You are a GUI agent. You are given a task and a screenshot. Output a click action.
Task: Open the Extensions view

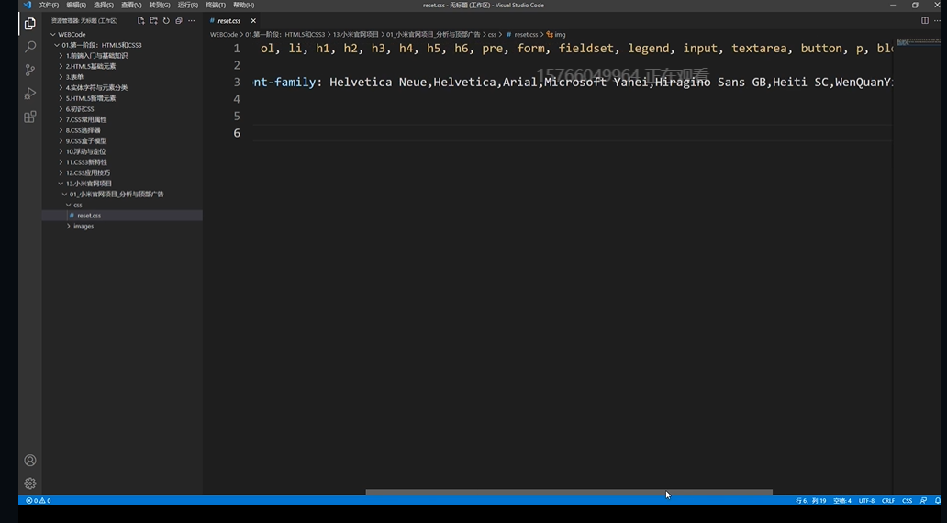point(29,117)
